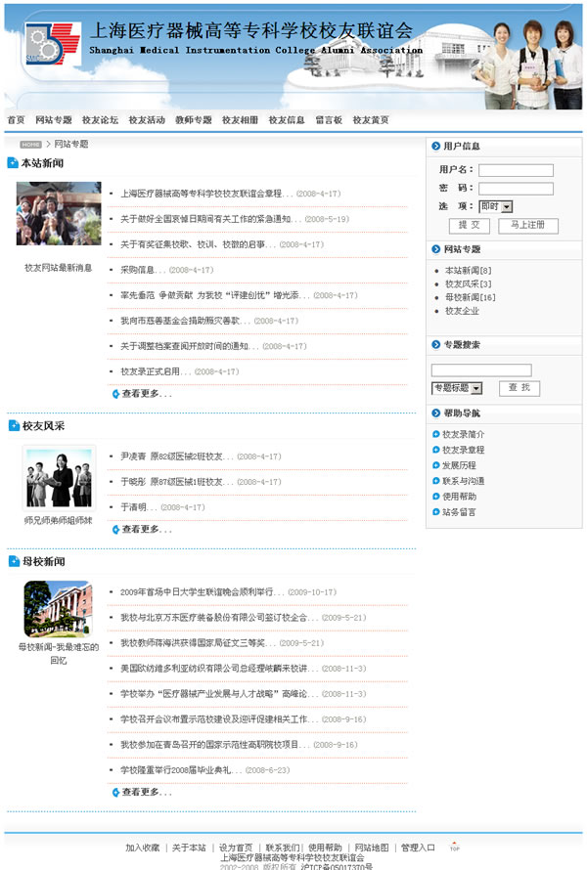Open 我向市慈善基金会捐助赈灾善款 news item
The height and width of the screenshot is (870, 587).
point(186,321)
